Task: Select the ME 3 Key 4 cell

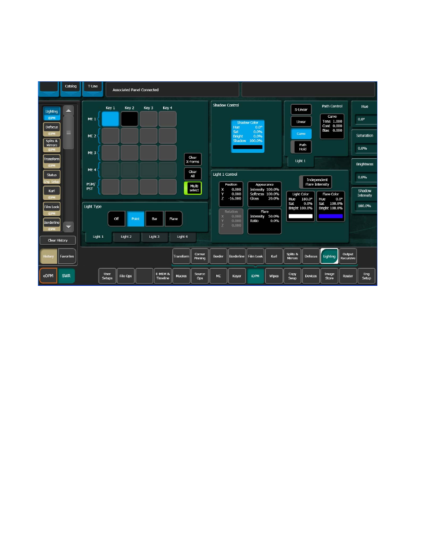Action: tap(167, 153)
